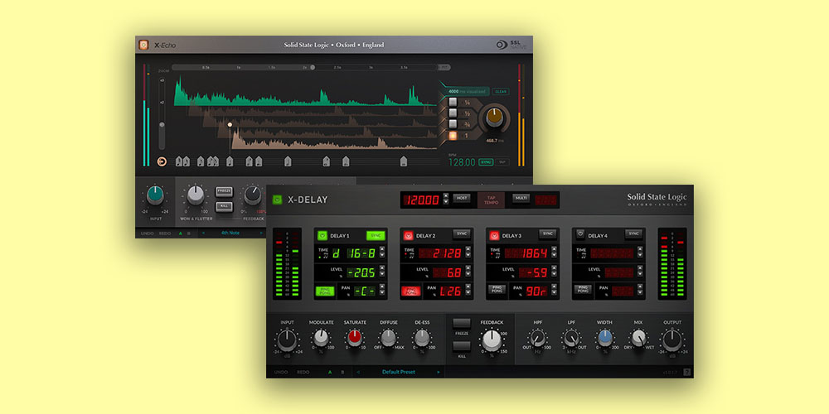The height and width of the screenshot is (414, 829).
Task: Click the SSL Native logo in X-Echo
Action: click(507, 46)
